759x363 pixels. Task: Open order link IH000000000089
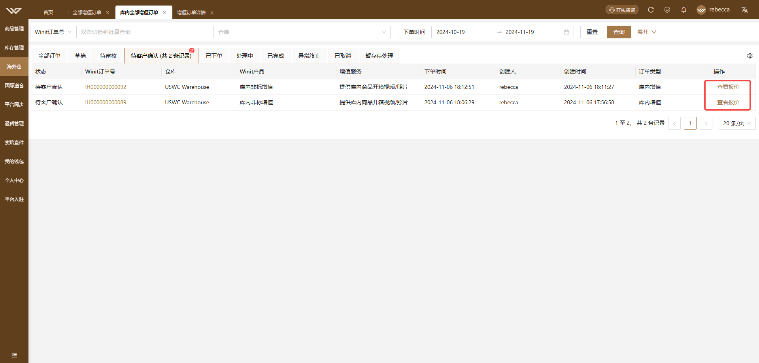(106, 102)
